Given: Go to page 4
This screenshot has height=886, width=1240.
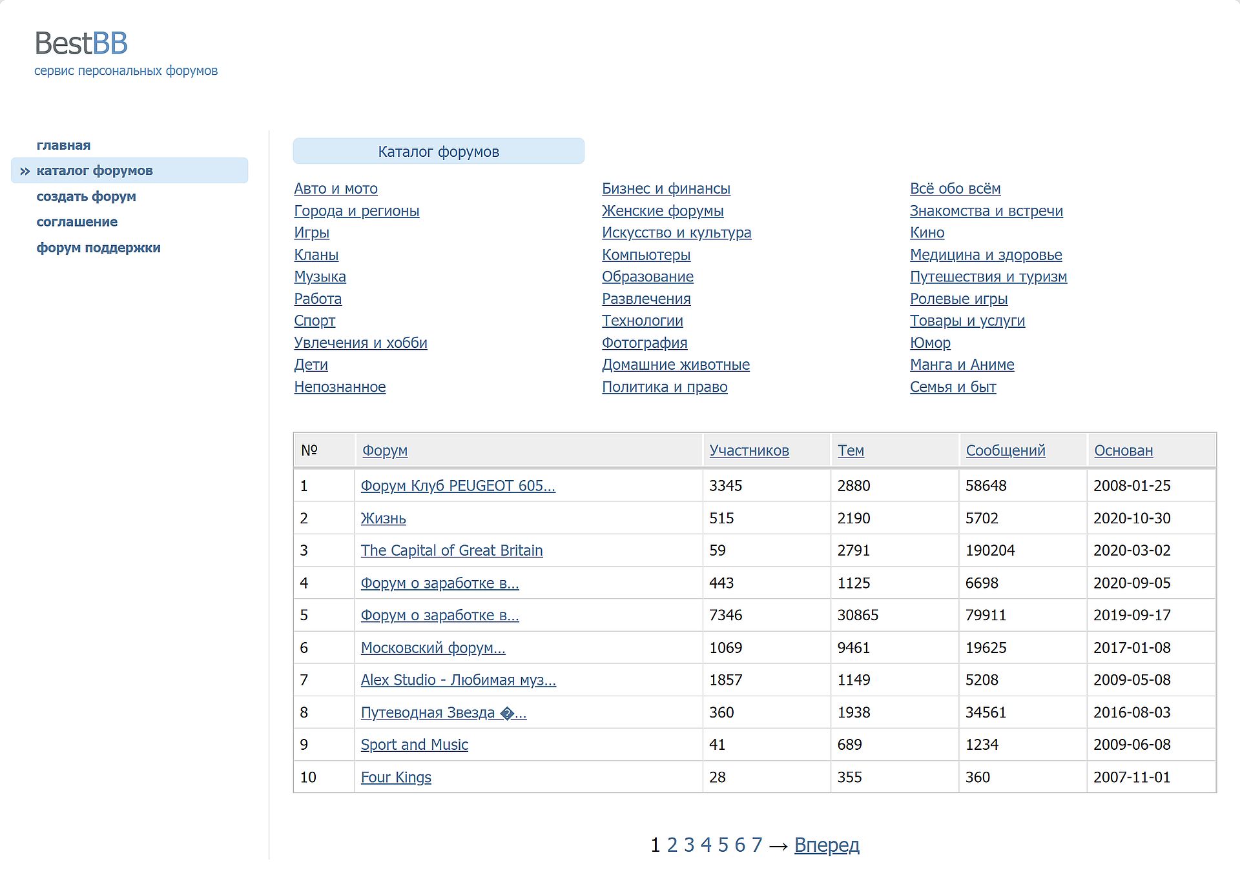Looking at the screenshot, I should [x=706, y=845].
